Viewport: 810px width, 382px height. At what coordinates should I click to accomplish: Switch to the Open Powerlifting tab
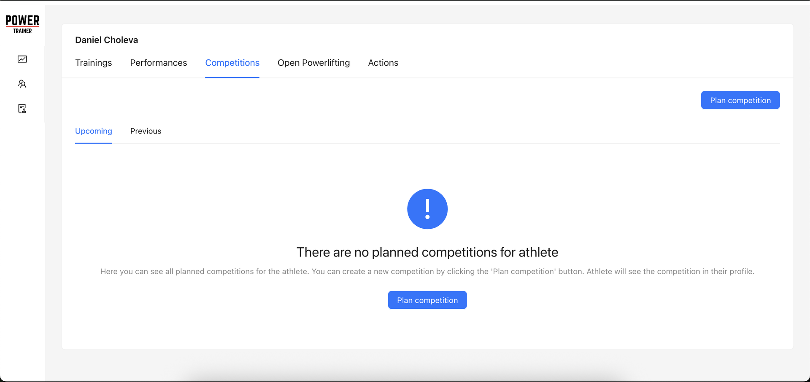coord(313,63)
